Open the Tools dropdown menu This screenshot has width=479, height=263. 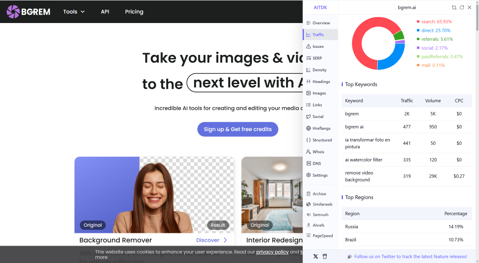[x=74, y=12]
